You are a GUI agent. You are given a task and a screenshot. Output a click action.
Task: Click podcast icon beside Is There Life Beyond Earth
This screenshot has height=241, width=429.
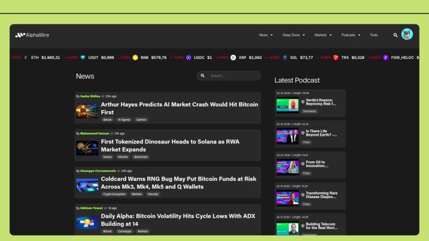303,133
